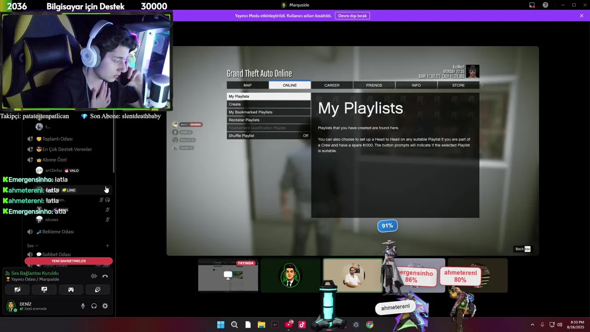
Task: Click Mert L. YAYINDA overlay entry
Action: (187, 125)
